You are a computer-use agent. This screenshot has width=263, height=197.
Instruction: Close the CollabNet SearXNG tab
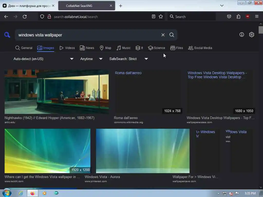(x=111, y=6)
